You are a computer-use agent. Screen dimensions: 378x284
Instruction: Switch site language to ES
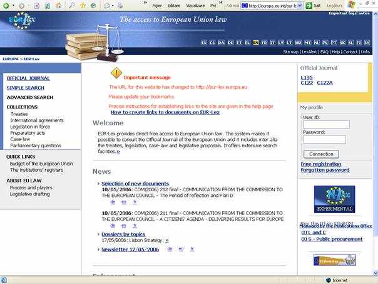204,43
